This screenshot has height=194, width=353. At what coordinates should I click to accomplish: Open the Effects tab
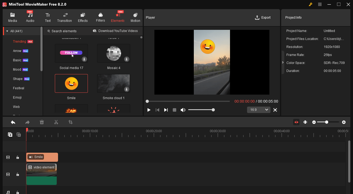click(x=83, y=17)
